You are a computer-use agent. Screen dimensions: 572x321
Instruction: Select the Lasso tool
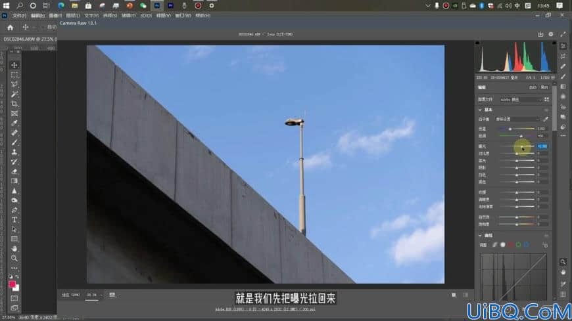(x=14, y=85)
